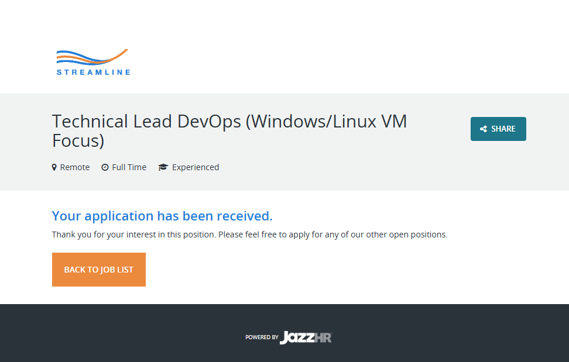Select the Remote location text
569x362 pixels.
pyautogui.click(x=75, y=167)
